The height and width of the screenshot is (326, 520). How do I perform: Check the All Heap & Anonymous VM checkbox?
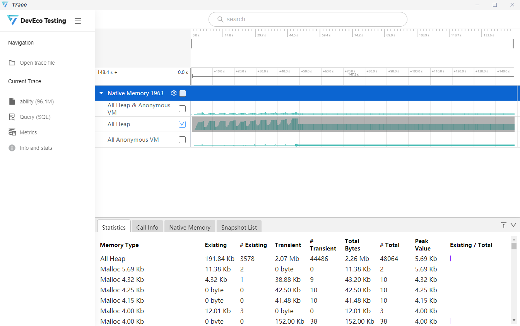182,109
